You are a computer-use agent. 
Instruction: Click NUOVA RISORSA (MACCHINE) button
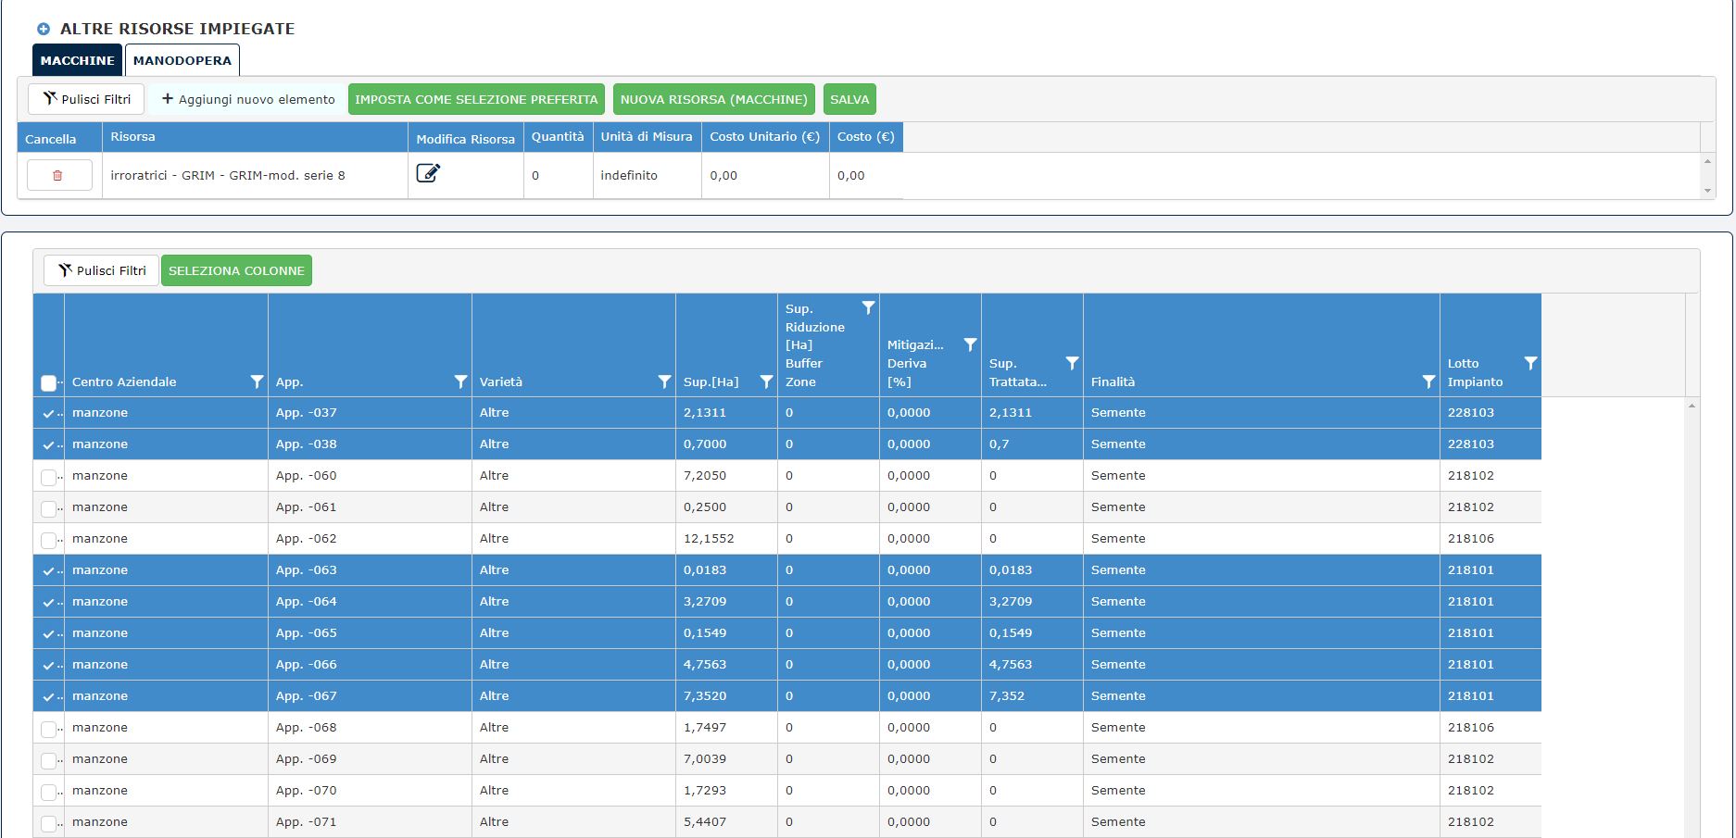point(714,99)
